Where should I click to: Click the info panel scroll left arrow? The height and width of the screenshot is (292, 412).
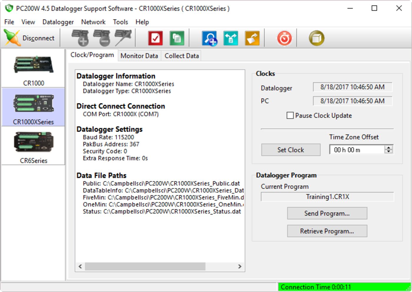coord(80,266)
